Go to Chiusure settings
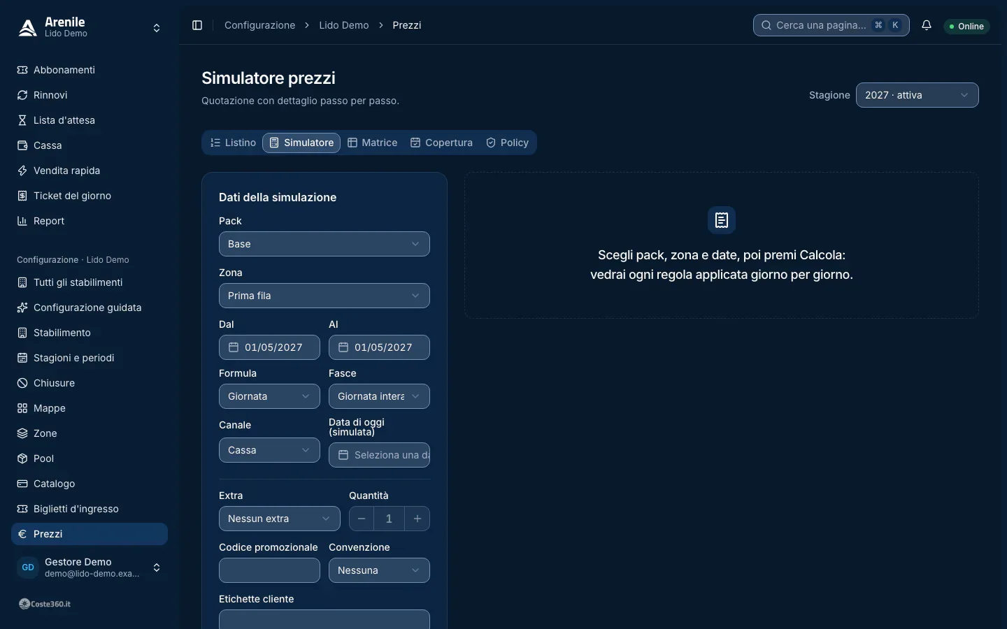1007x629 pixels. (x=90, y=383)
